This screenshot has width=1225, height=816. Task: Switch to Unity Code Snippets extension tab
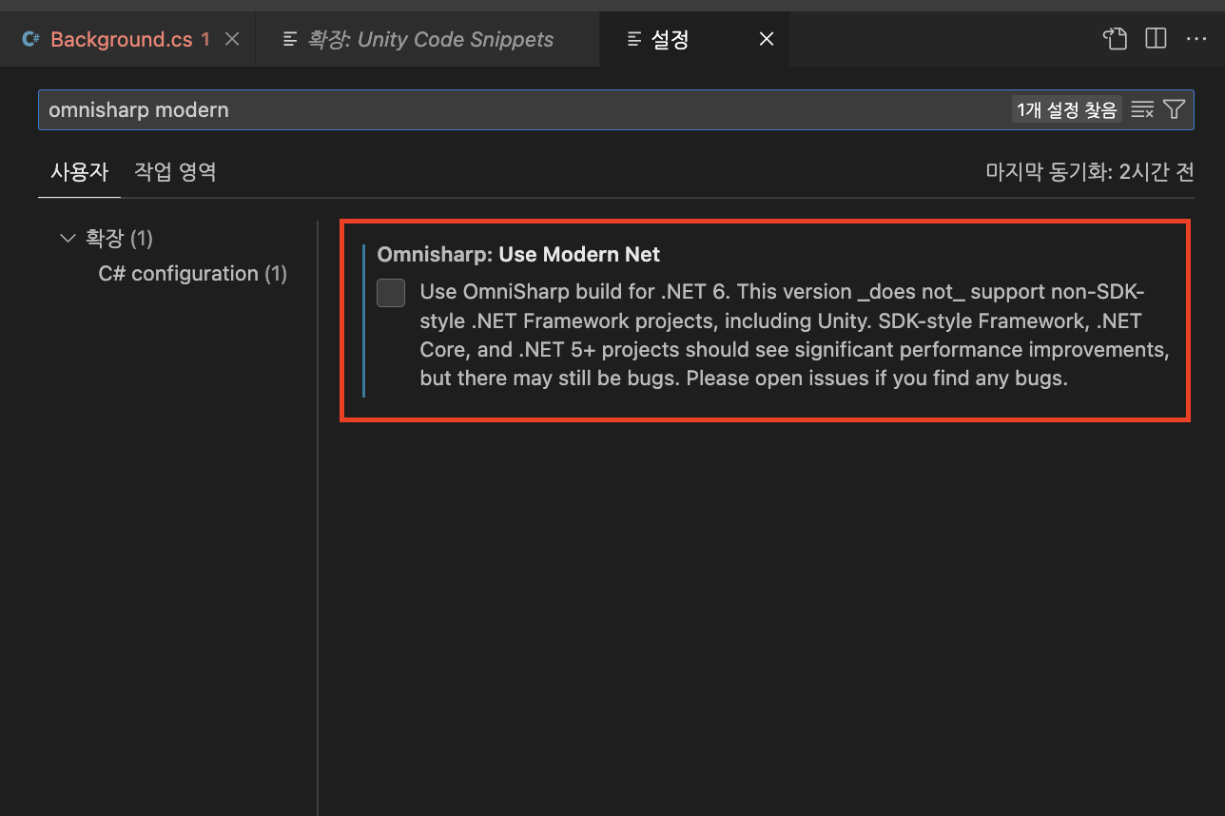tap(429, 39)
